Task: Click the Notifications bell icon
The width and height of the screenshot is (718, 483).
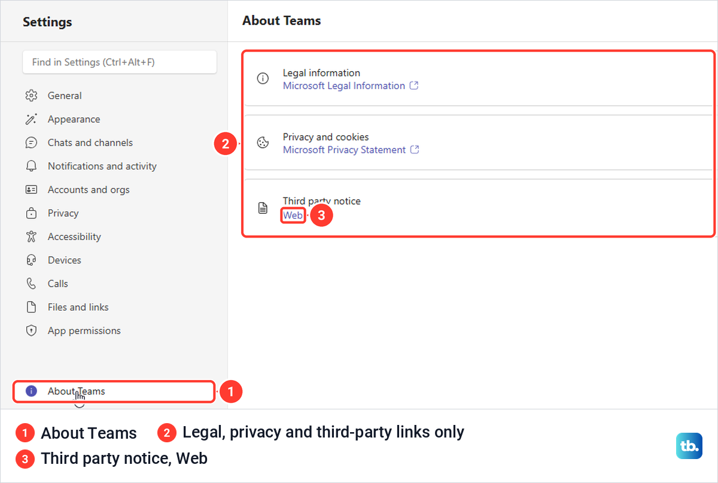Action: [x=32, y=166]
